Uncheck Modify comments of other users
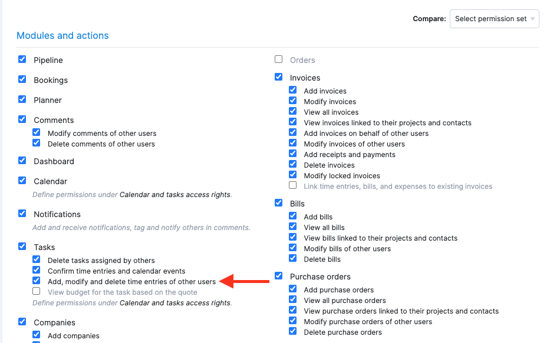The width and height of the screenshot is (550, 343). 37,133
